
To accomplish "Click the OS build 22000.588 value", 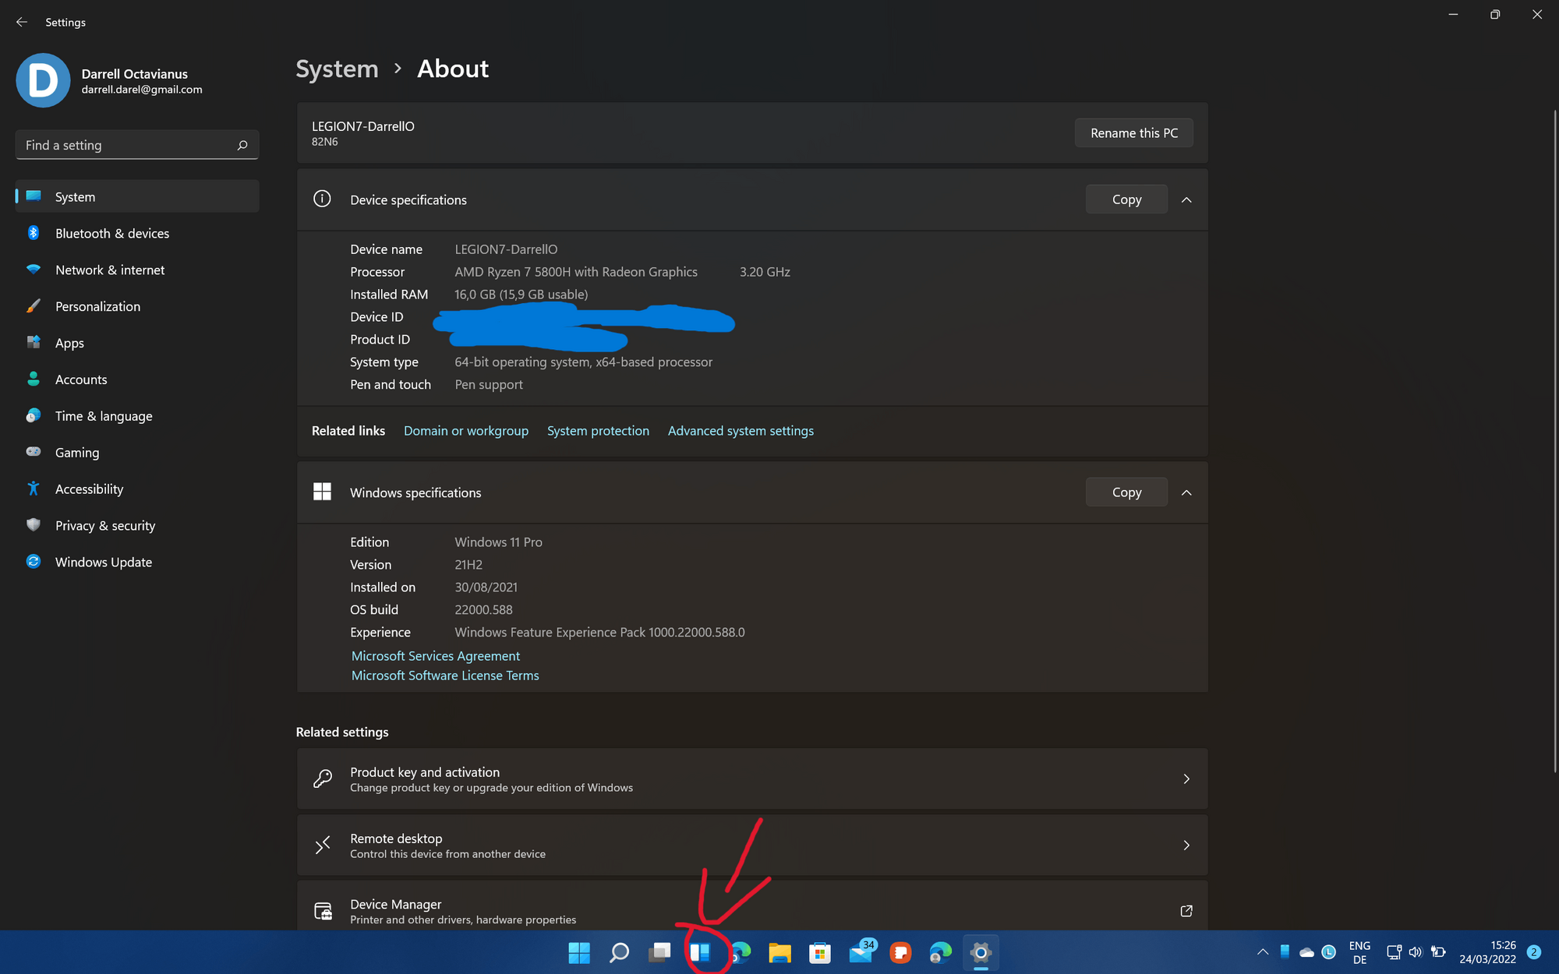I will tap(483, 610).
